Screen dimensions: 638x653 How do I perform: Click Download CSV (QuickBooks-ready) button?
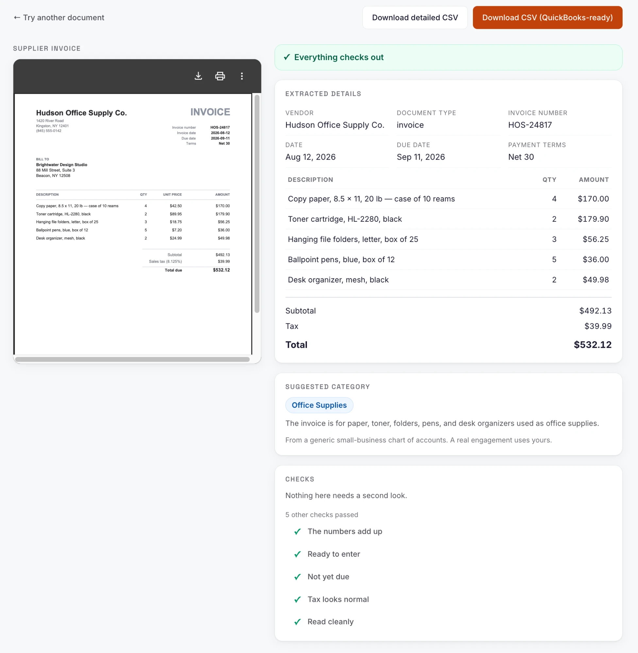tap(547, 18)
